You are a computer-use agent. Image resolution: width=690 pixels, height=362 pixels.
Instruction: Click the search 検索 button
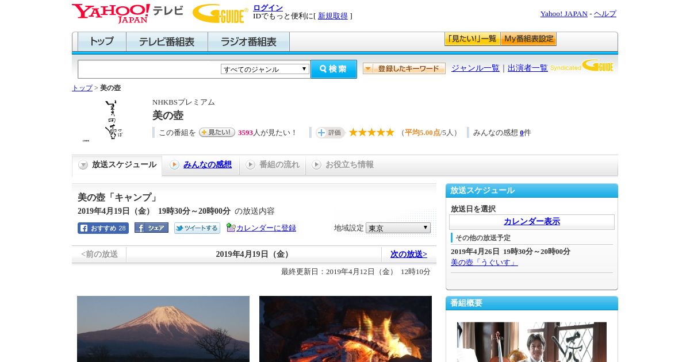333,69
